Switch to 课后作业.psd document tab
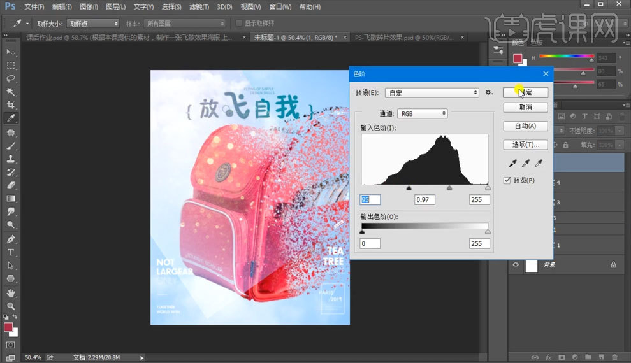Screen dimensions: 631x363 [129, 38]
